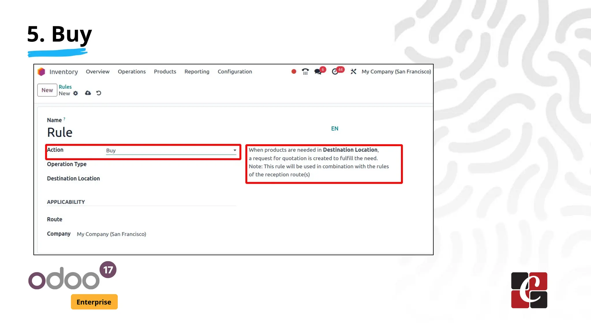Open the chat messages icon
Viewport: 591px width, 332px height.
[x=318, y=71]
